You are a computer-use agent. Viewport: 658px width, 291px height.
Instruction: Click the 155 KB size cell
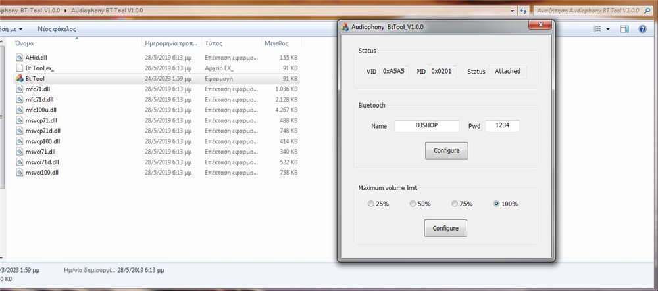click(289, 58)
